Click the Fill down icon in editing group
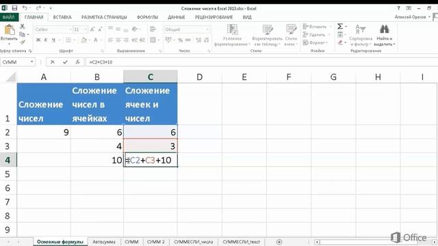The image size is (438, 246). pos(340,35)
